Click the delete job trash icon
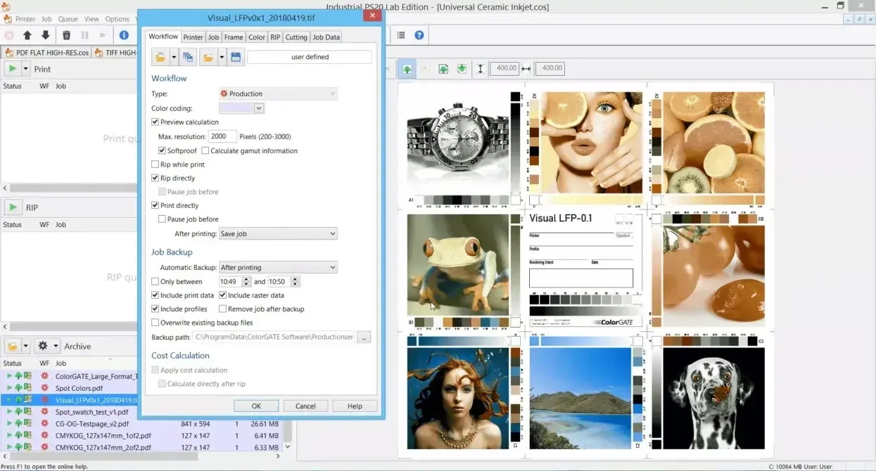The height and width of the screenshot is (471, 876). 66,35
